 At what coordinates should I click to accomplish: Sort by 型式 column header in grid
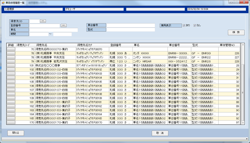point(205,45)
